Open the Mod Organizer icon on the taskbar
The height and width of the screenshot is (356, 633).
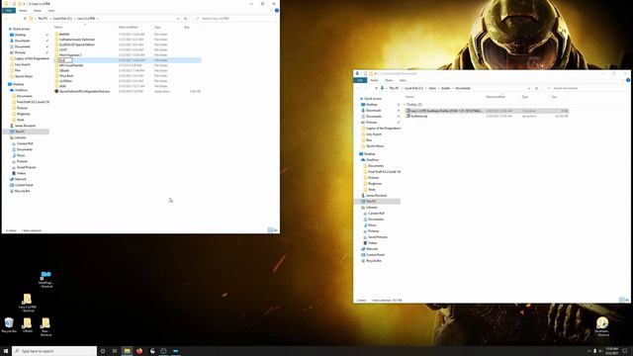tap(176, 351)
